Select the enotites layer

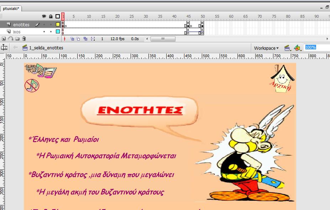click(x=21, y=25)
